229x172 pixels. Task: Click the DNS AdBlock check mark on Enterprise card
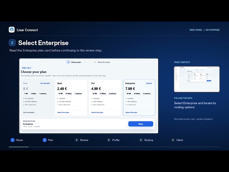(x=126, y=101)
